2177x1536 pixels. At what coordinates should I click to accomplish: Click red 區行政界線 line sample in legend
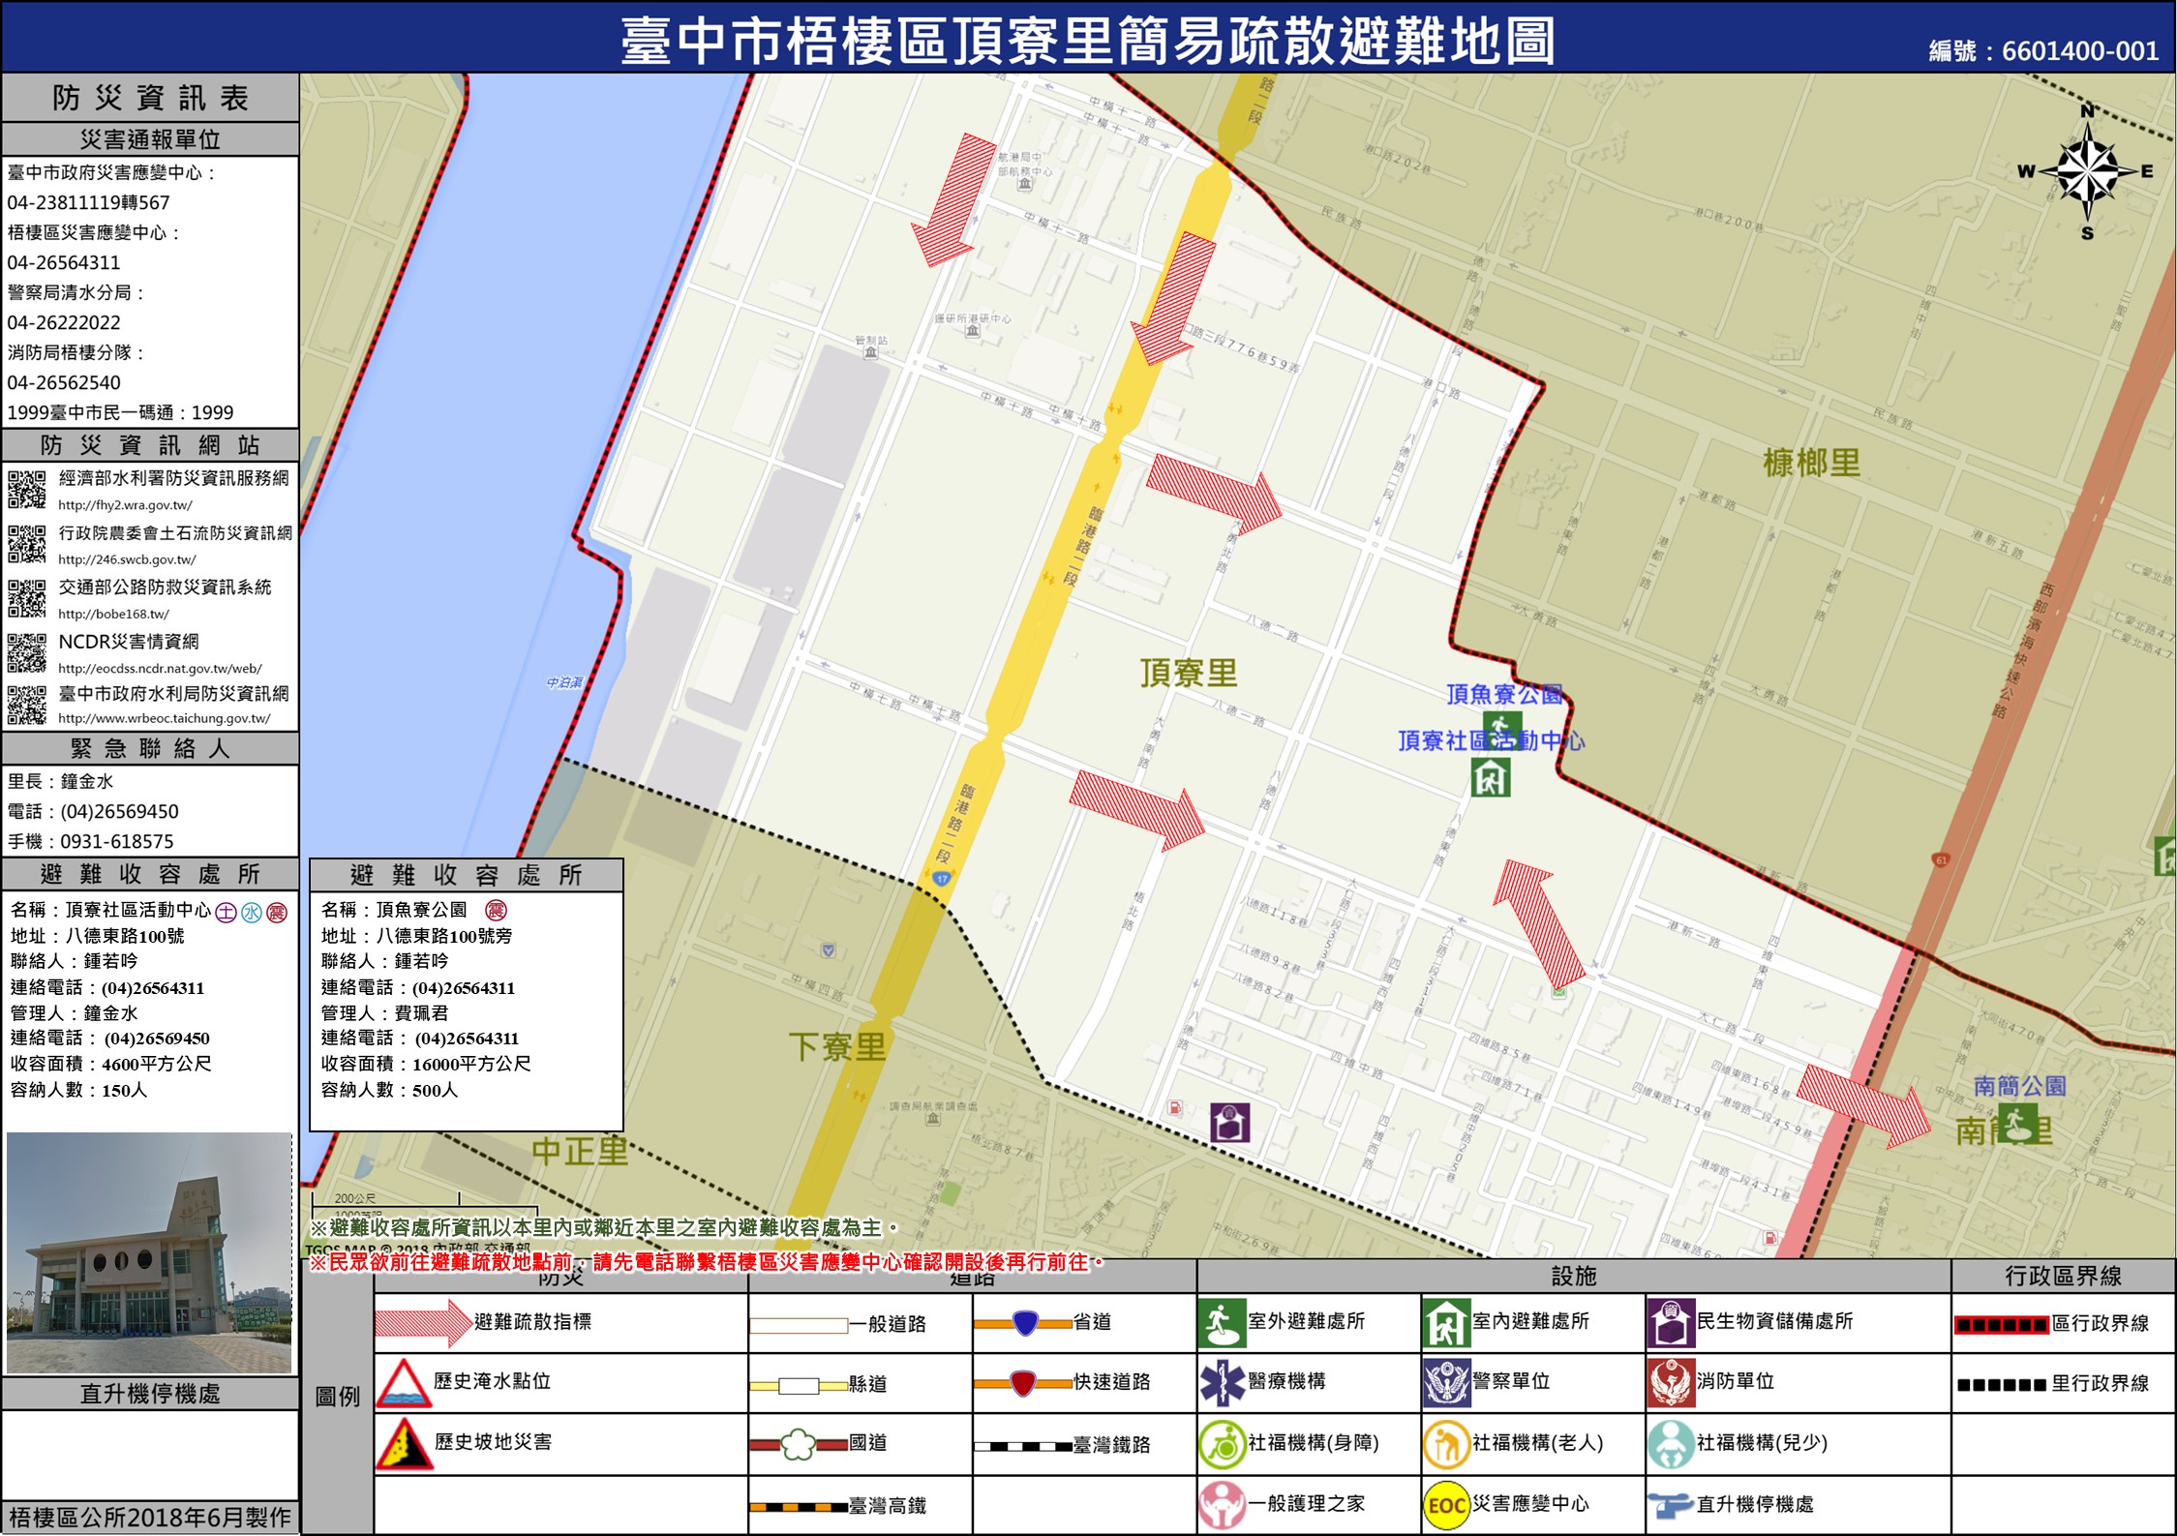pos(2001,1325)
